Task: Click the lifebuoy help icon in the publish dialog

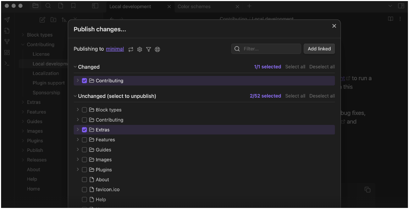Action: click(157, 49)
